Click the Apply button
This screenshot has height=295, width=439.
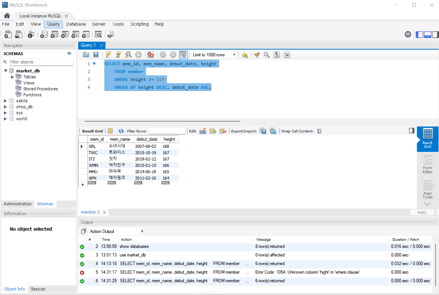click(422, 212)
